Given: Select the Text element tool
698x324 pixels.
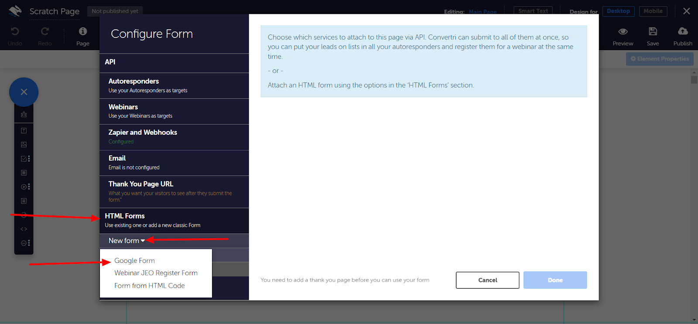Looking at the screenshot, I should tap(24, 130).
